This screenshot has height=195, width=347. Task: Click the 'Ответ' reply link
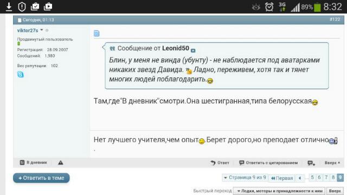[x=220, y=162]
